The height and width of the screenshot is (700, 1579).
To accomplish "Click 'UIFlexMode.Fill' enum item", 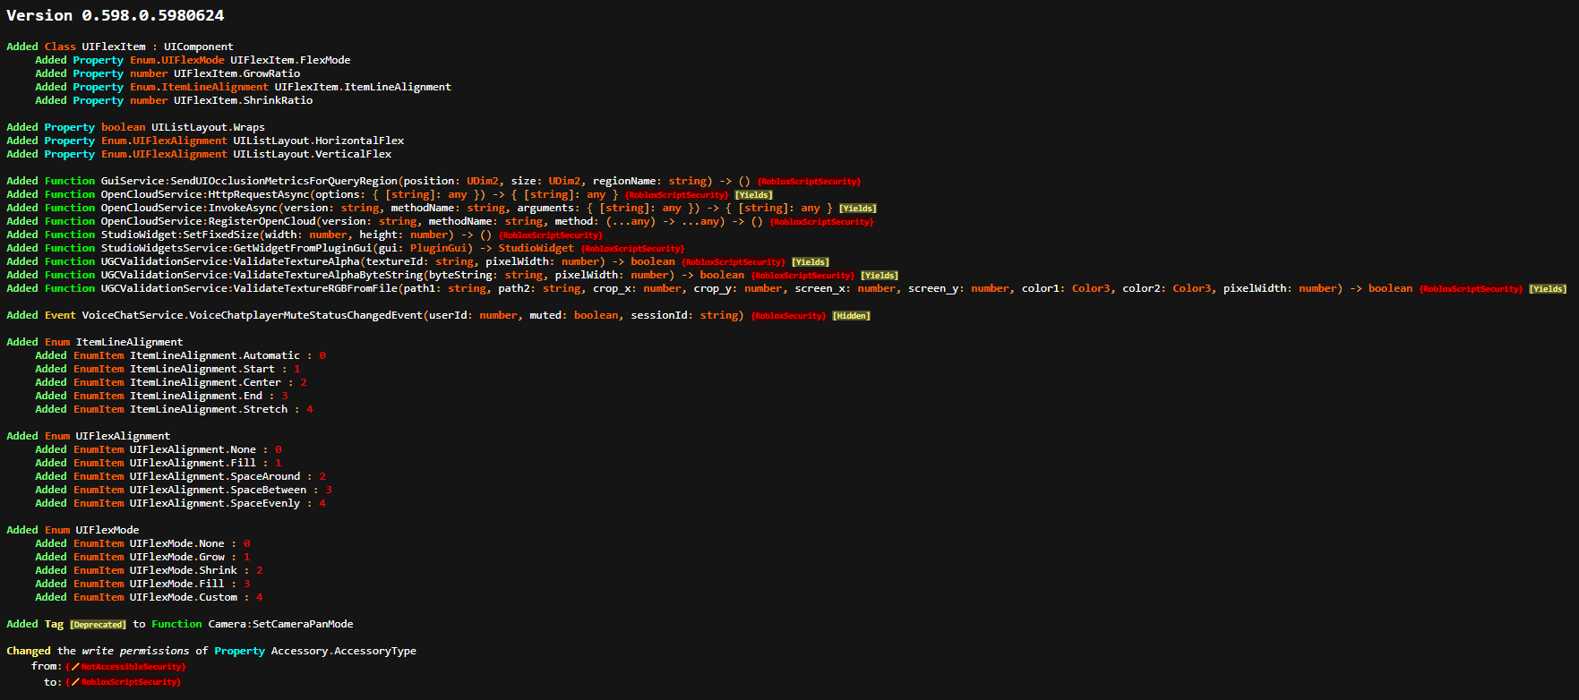I will coord(177,584).
